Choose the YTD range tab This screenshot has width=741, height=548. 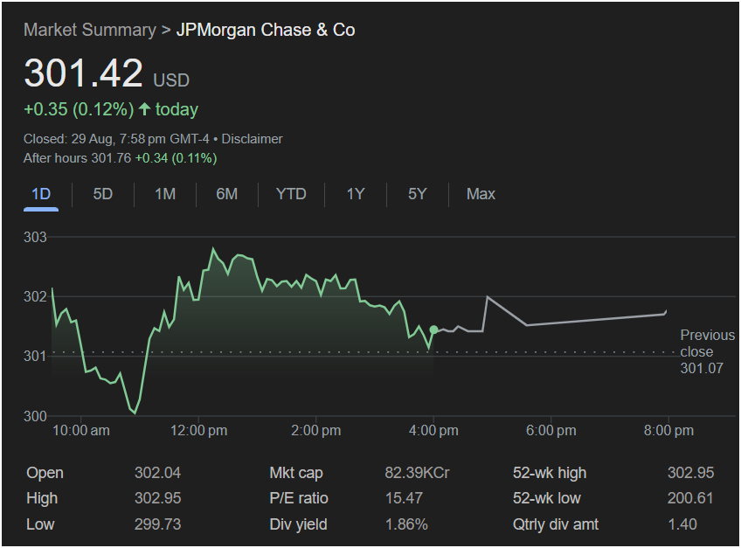coord(291,194)
